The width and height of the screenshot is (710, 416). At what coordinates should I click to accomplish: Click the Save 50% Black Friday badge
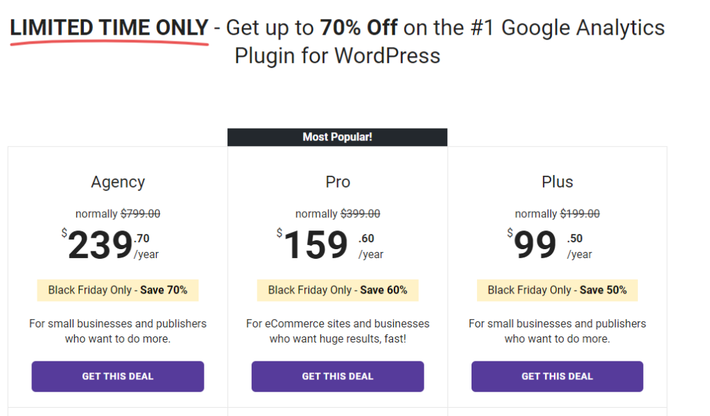point(557,290)
